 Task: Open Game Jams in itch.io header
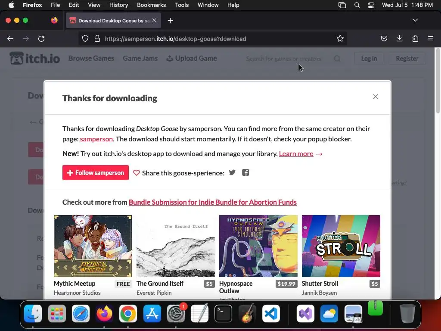click(x=140, y=58)
